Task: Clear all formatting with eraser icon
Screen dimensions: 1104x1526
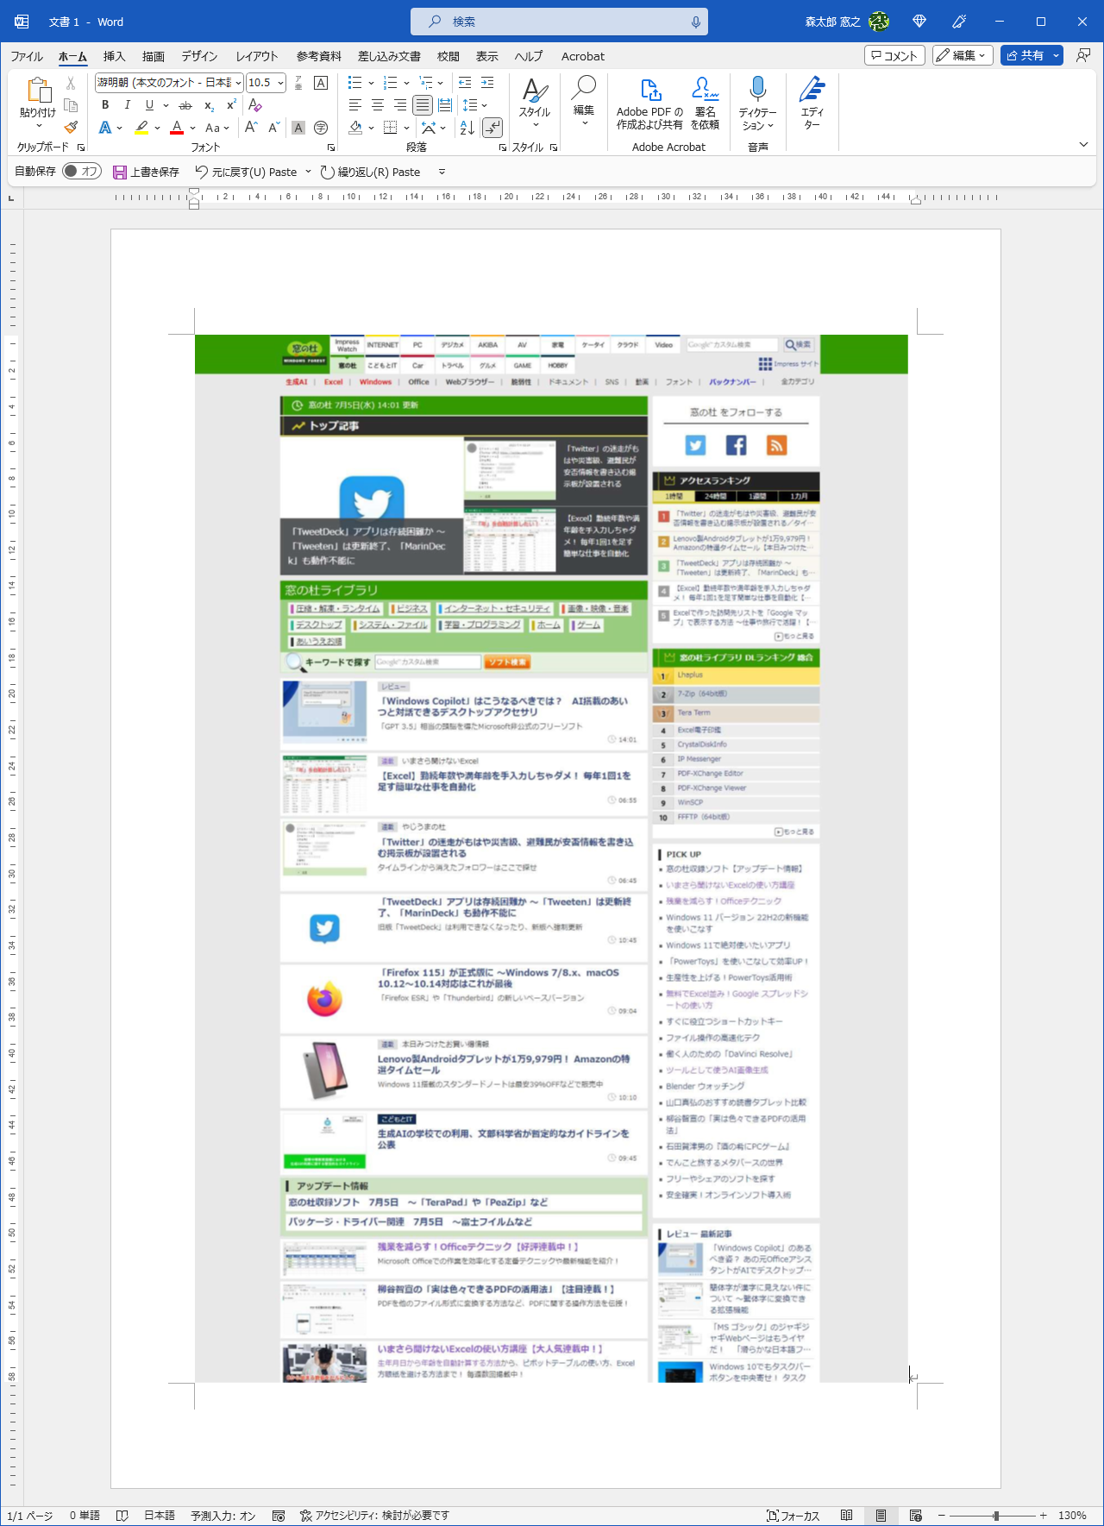Action: pos(254,105)
